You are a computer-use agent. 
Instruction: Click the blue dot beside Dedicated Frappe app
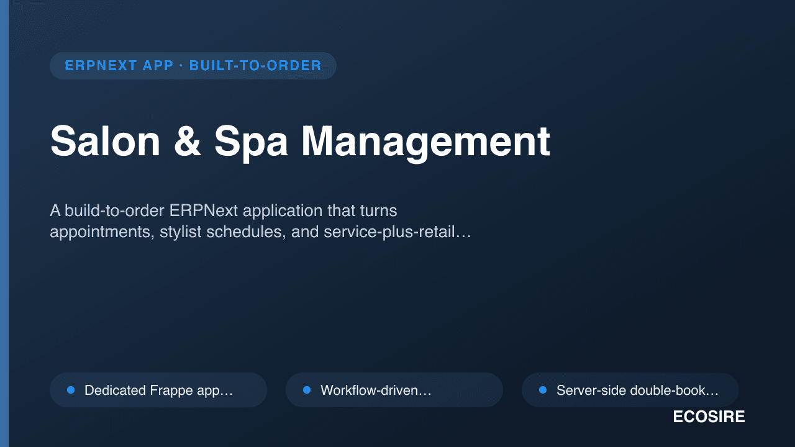(71, 390)
